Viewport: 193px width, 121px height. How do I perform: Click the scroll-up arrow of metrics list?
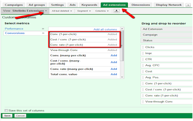pos(122,29)
